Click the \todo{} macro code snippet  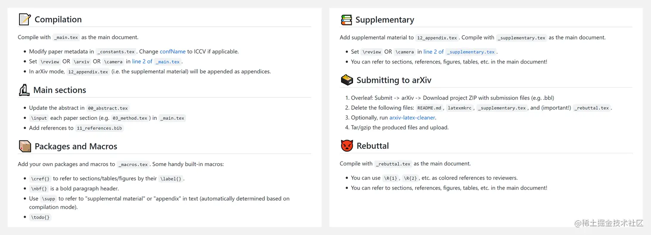tap(40, 217)
